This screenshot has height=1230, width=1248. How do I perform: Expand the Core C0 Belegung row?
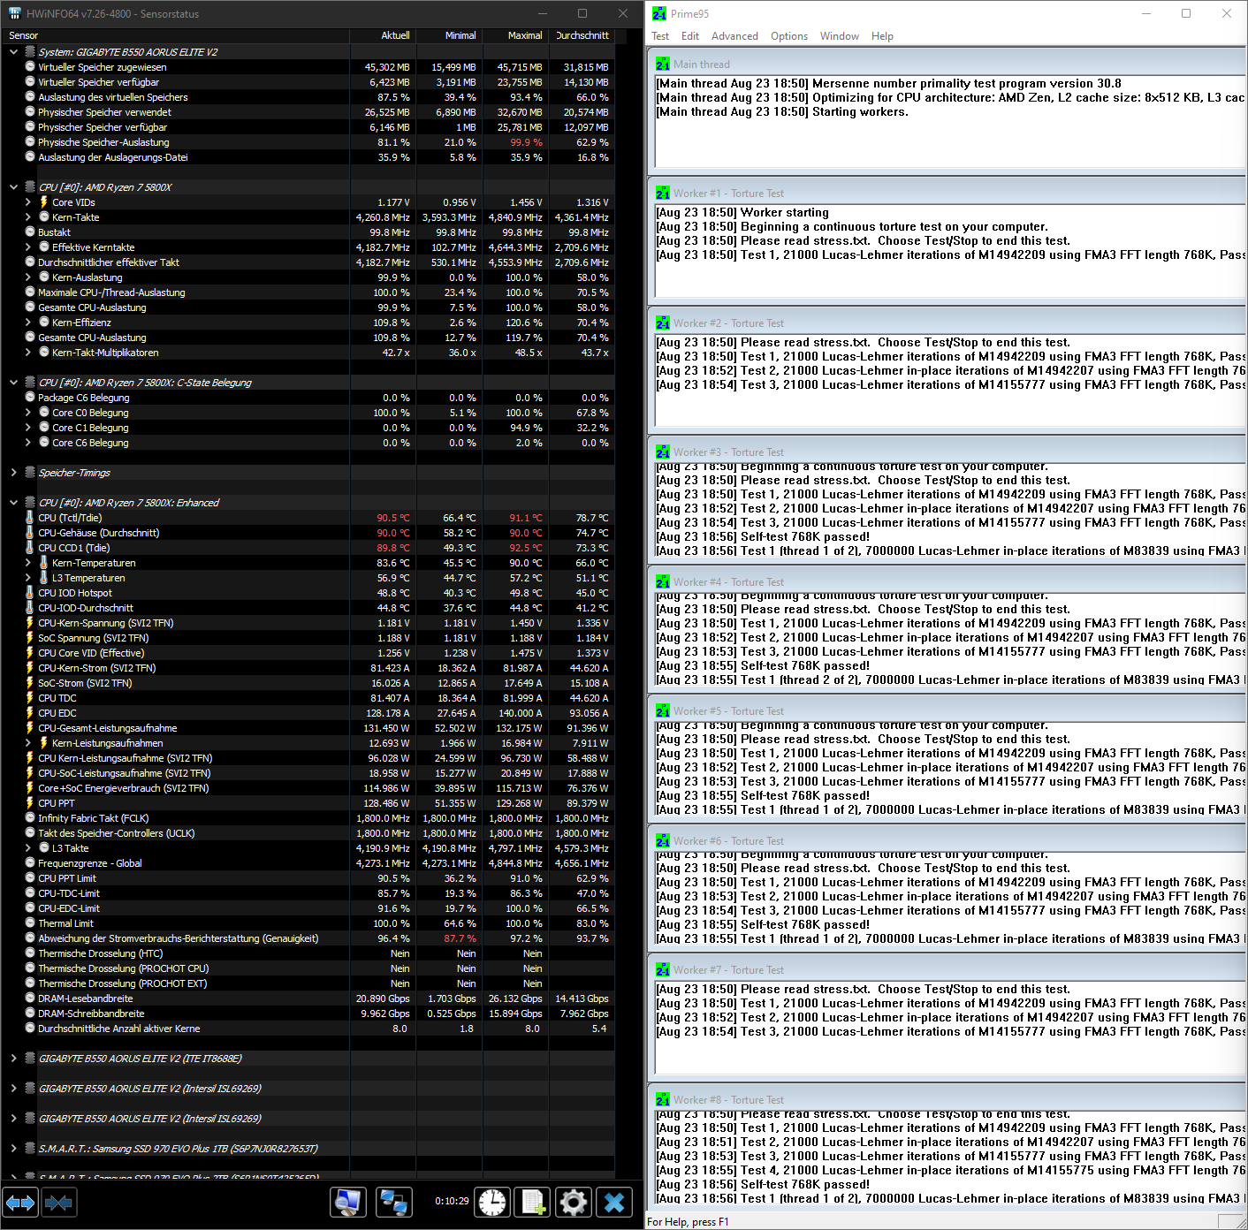(27, 413)
